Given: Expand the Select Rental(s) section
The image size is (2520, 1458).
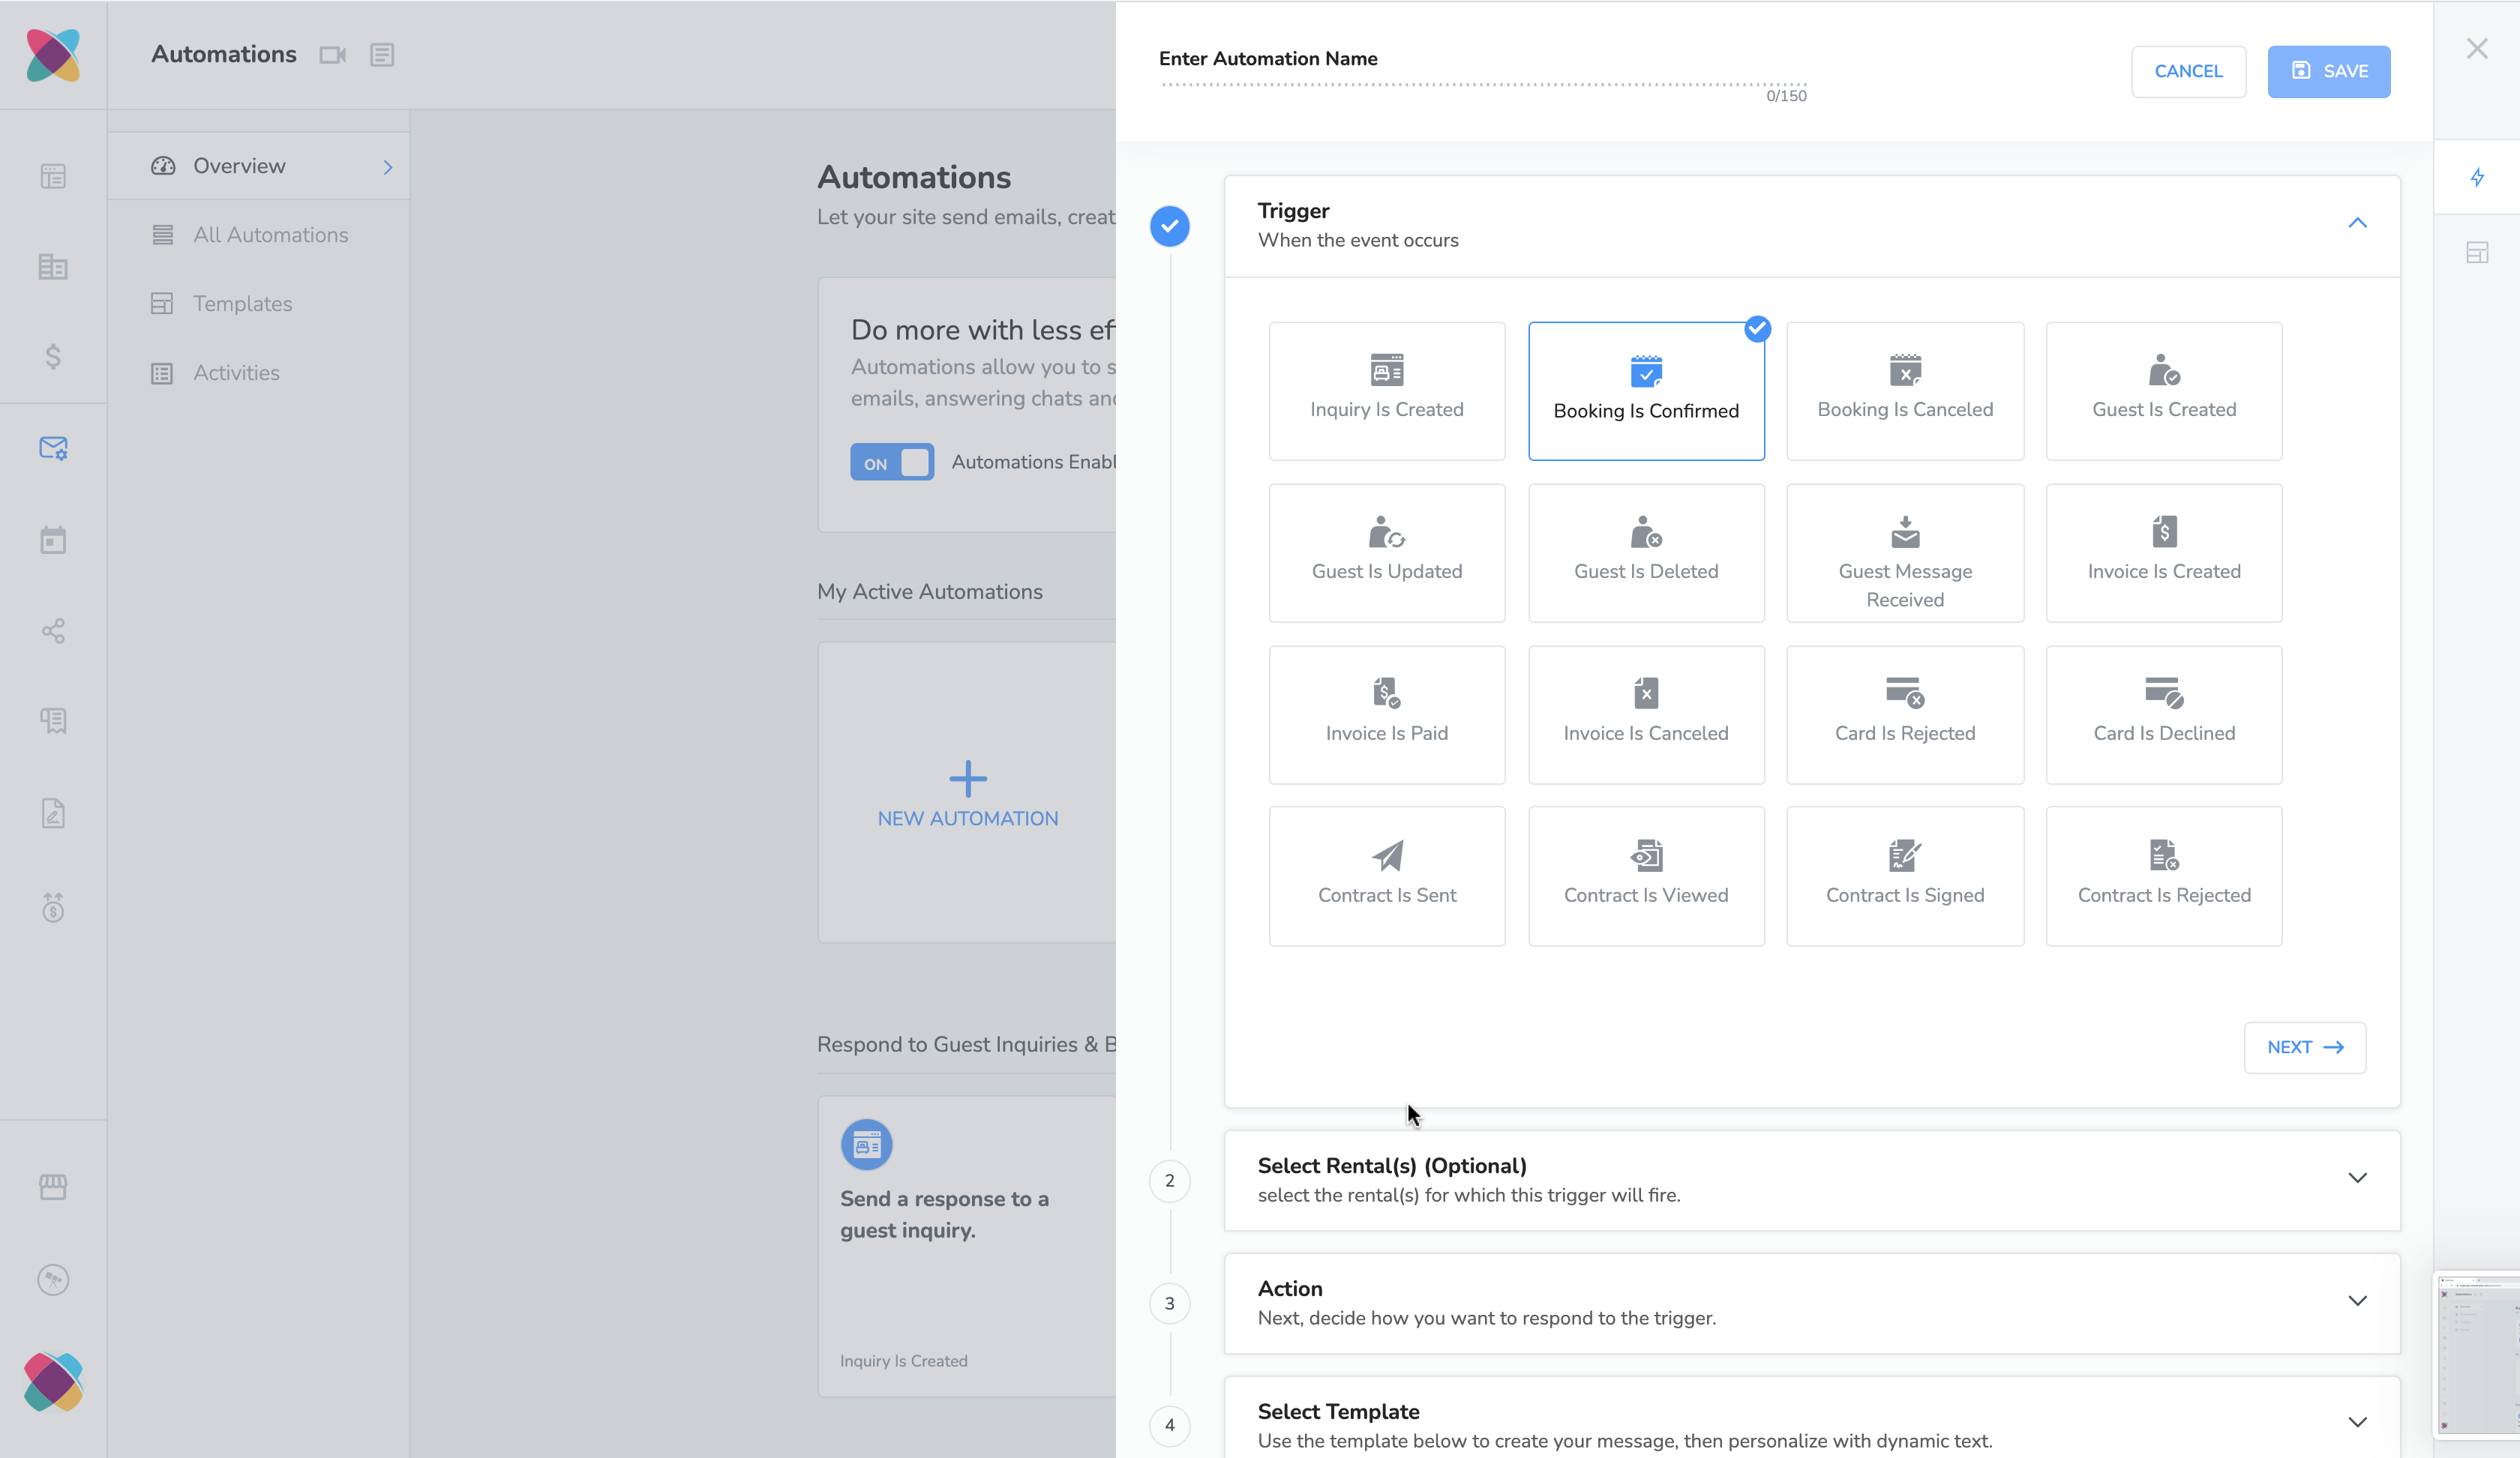Looking at the screenshot, I should coord(2356,1178).
